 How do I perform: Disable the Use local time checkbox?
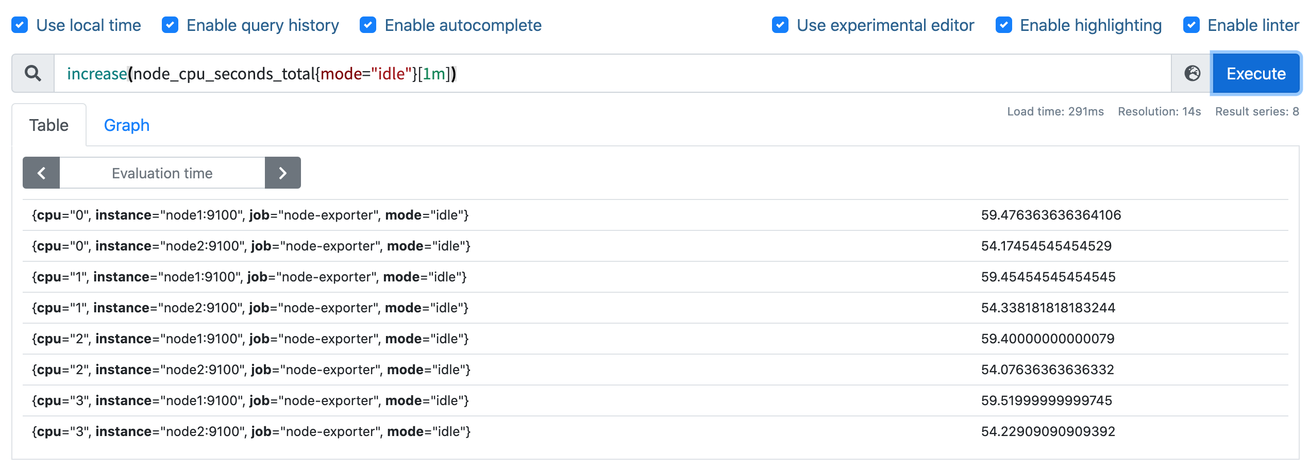click(x=20, y=24)
